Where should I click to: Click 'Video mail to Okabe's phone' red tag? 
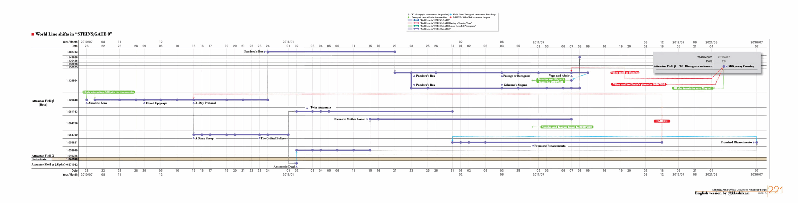pos(638,84)
